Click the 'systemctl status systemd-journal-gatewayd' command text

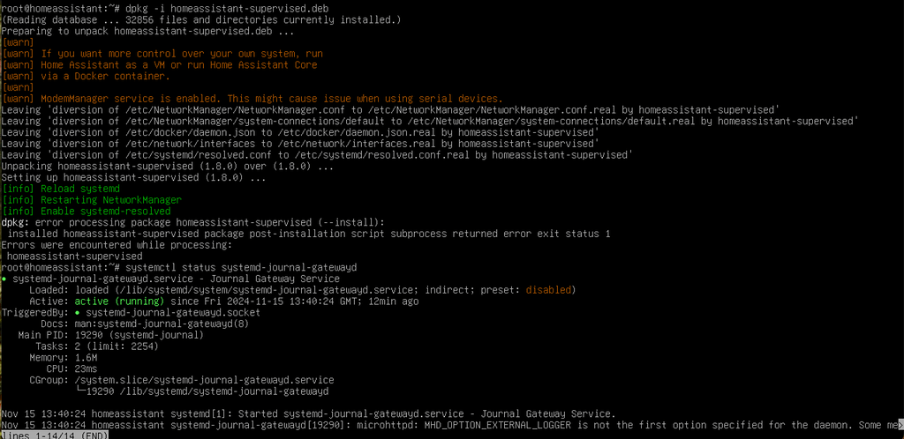click(x=241, y=267)
